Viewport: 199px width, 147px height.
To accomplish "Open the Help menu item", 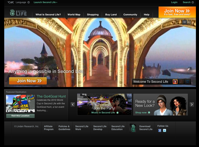I will 146,15.
